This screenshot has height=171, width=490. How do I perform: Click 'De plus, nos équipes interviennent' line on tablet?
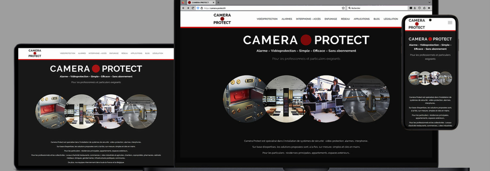click(96, 162)
